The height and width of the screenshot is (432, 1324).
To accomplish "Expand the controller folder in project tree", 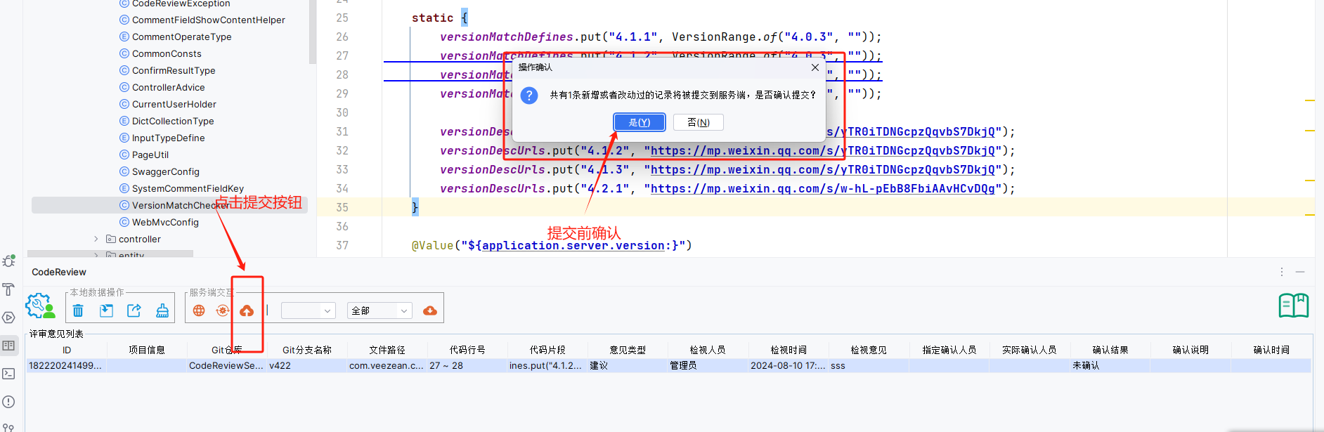I will point(96,239).
